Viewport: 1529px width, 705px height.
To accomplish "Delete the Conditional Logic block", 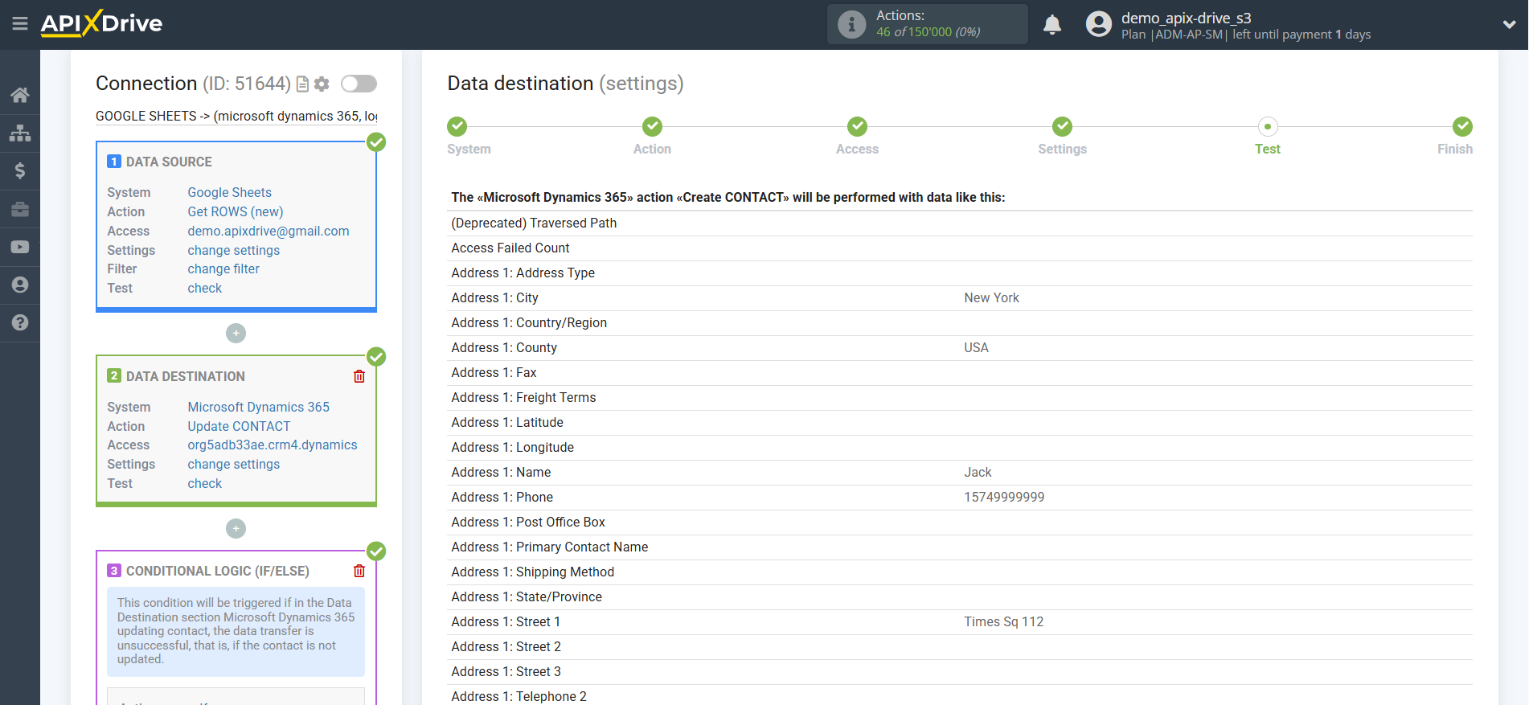I will coord(359,571).
